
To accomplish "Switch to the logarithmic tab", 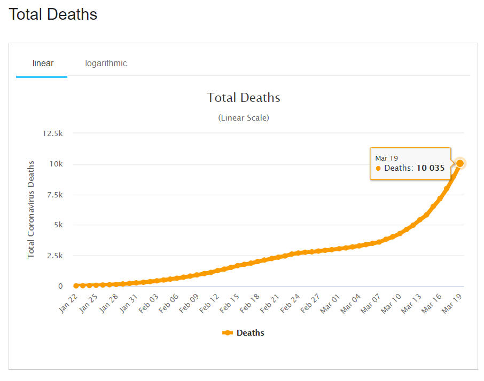I will (106, 63).
